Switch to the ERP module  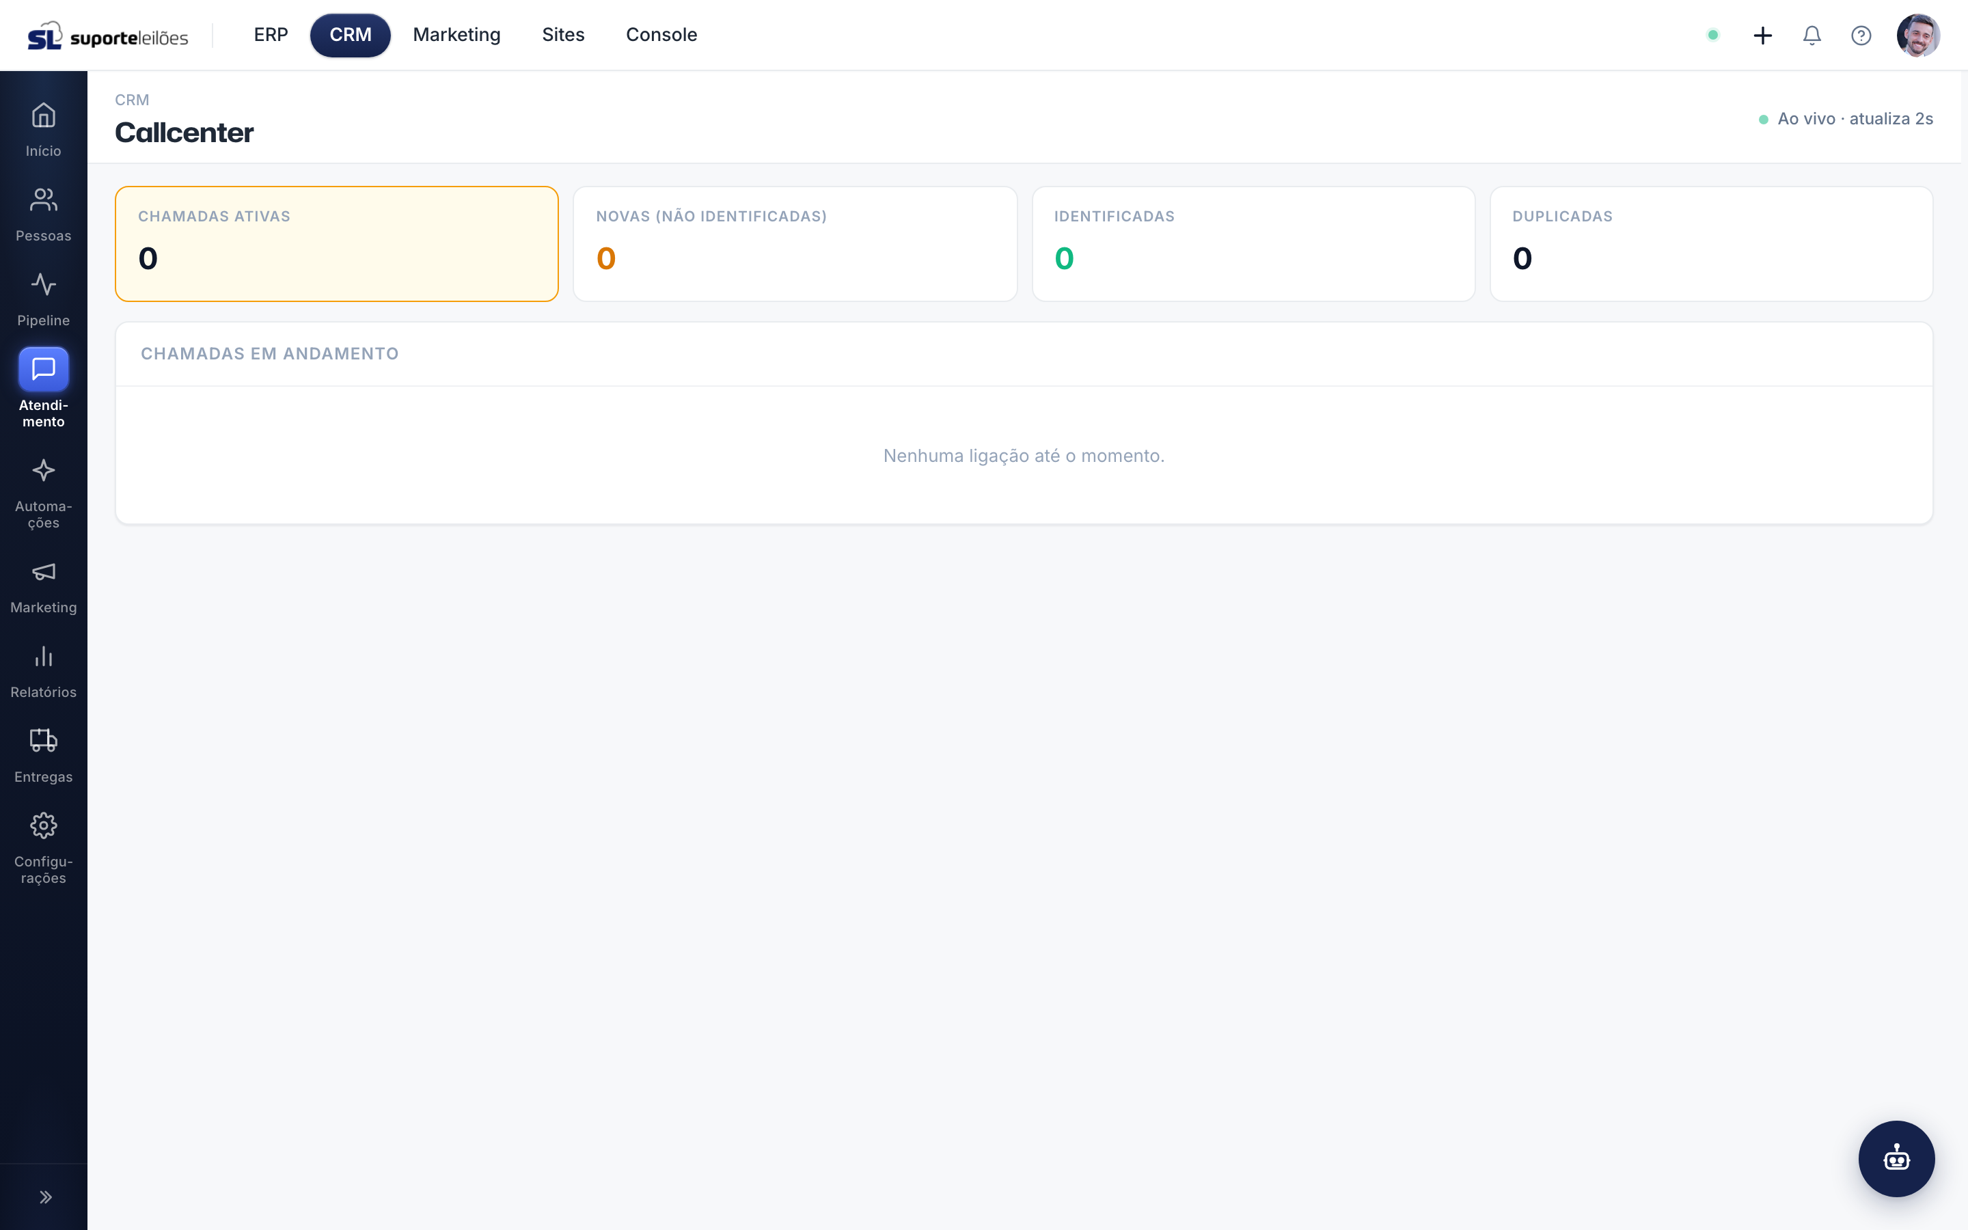pos(271,35)
